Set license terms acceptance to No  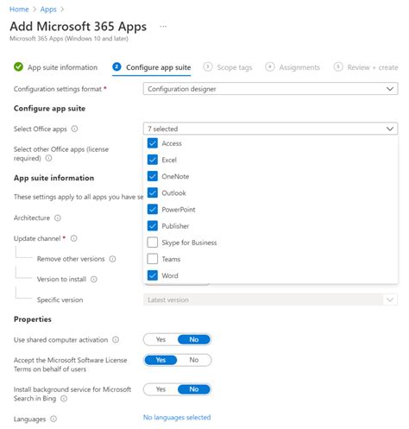[194, 360]
